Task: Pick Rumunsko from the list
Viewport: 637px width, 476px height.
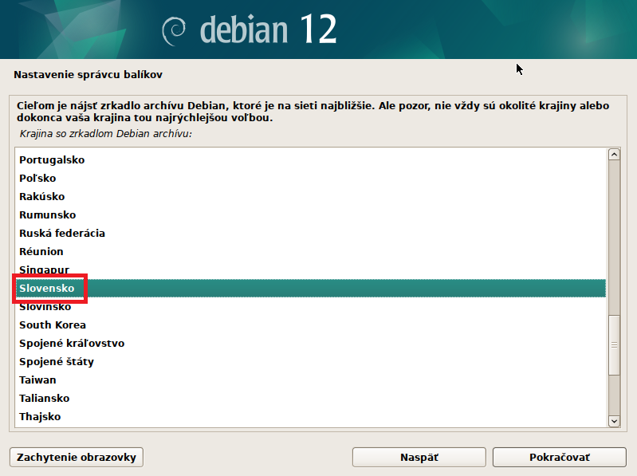Action: [48, 214]
